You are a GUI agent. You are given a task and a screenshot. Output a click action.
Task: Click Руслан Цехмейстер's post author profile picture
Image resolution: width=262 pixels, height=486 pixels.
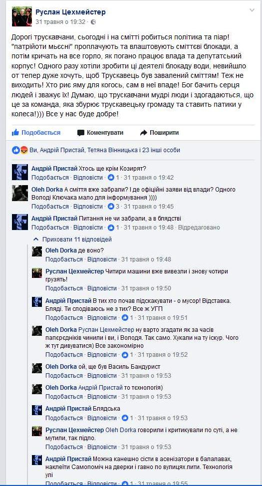(x=21, y=16)
